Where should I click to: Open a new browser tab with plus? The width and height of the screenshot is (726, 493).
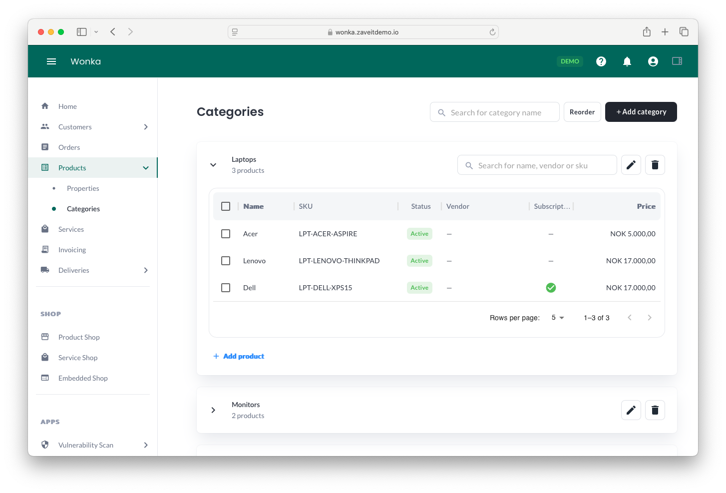[x=665, y=32]
